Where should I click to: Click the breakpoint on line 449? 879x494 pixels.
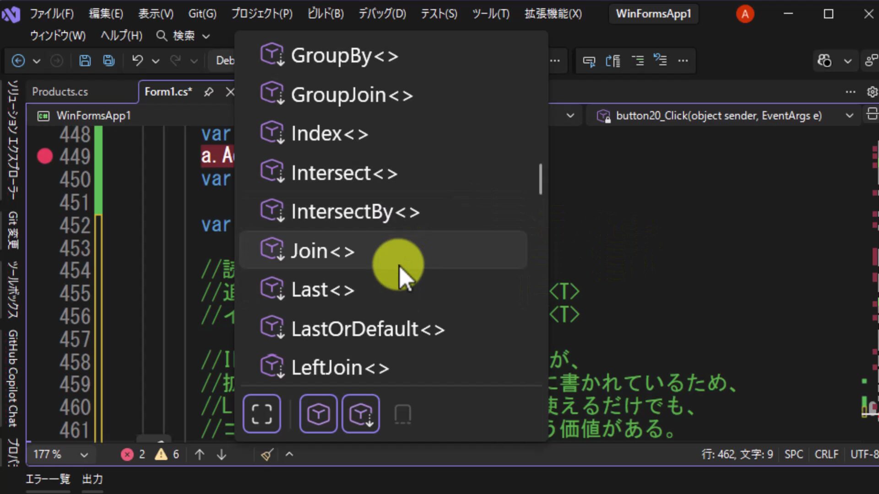pos(45,156)
